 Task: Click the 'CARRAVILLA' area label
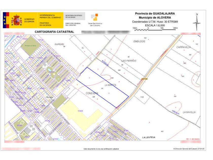pos(183,47)
